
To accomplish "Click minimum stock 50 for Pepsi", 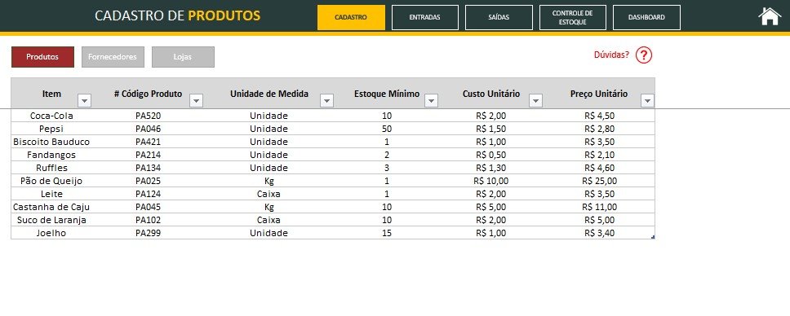I will click(387, 129).
